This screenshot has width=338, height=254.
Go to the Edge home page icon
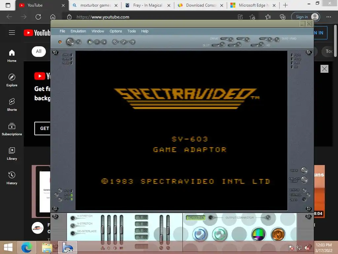[x=53, y=17]
